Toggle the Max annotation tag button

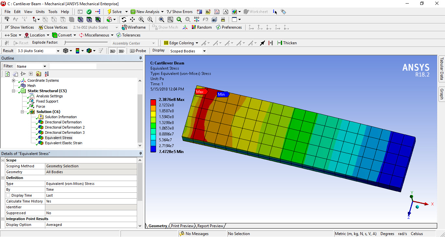(x=113, y=51)
